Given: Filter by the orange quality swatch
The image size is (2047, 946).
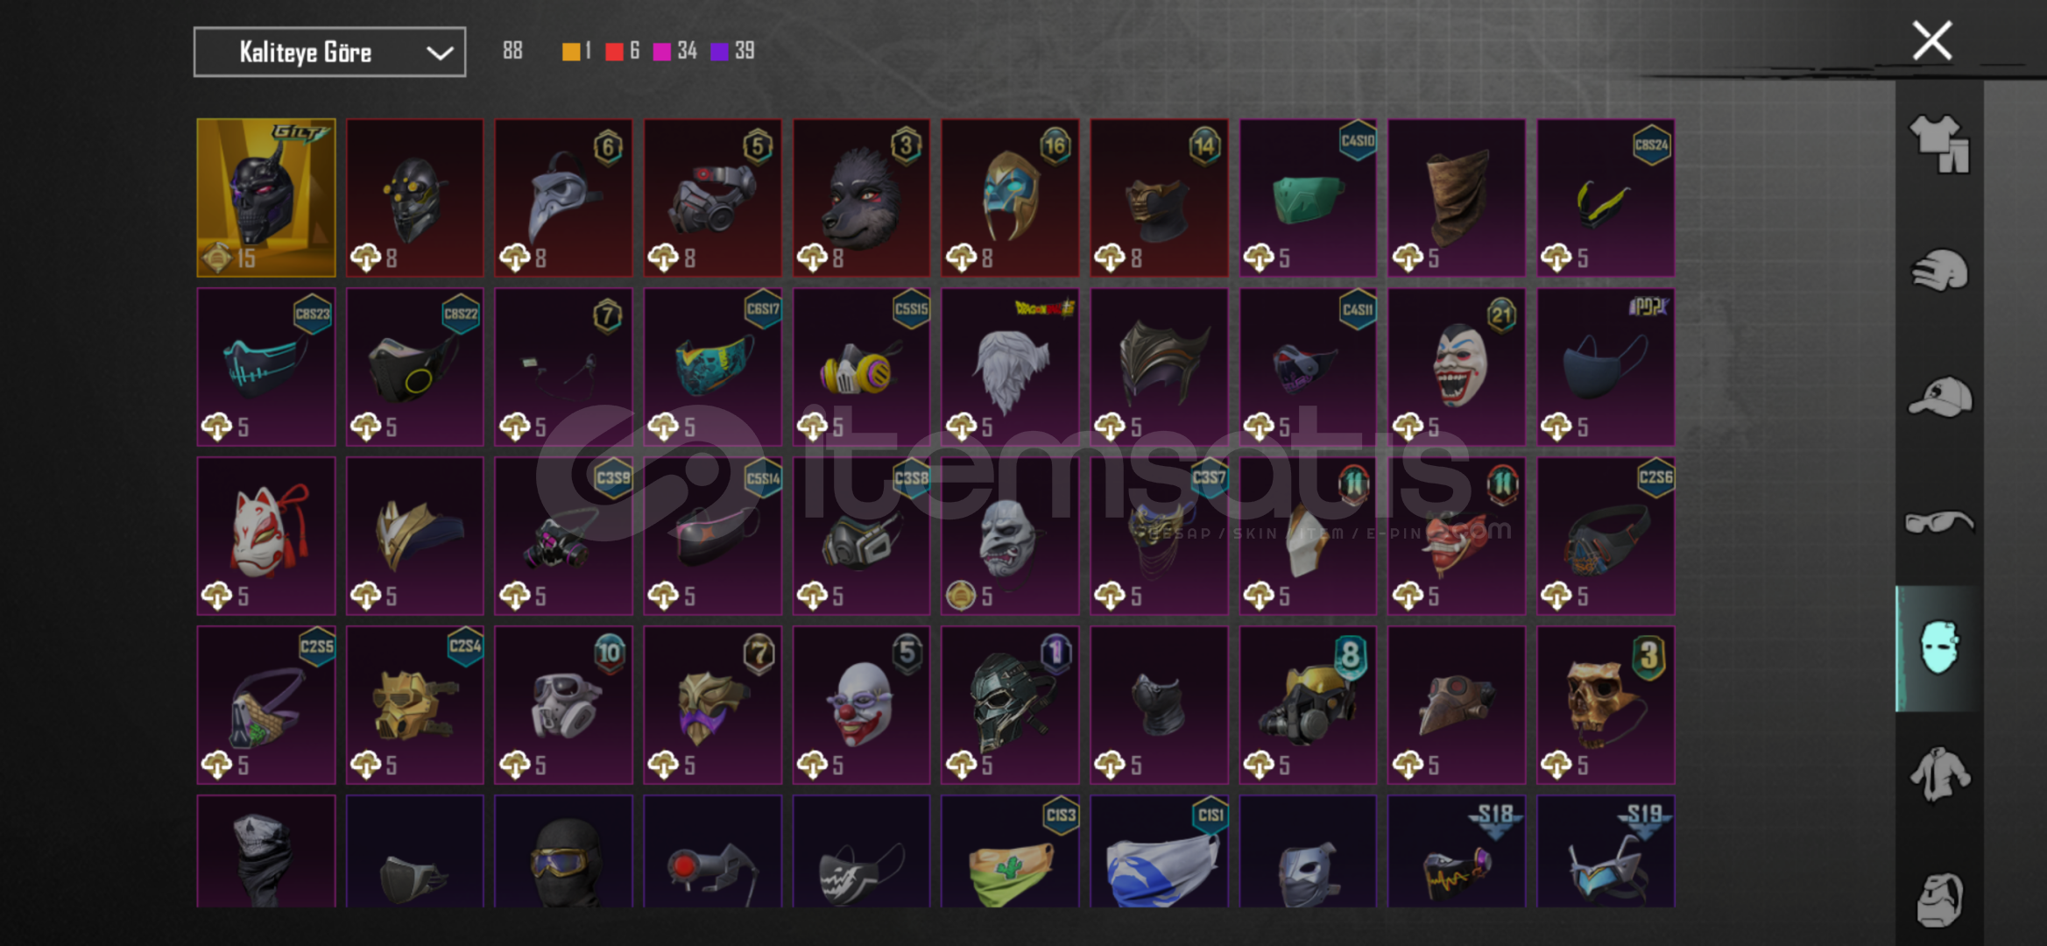Looking at the screenshot, I should pyautogui.click(x=570, y=52).
